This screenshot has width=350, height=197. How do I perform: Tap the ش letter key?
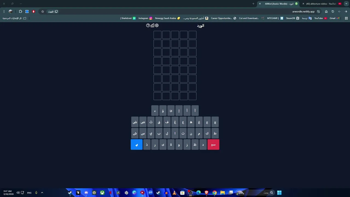135,133
